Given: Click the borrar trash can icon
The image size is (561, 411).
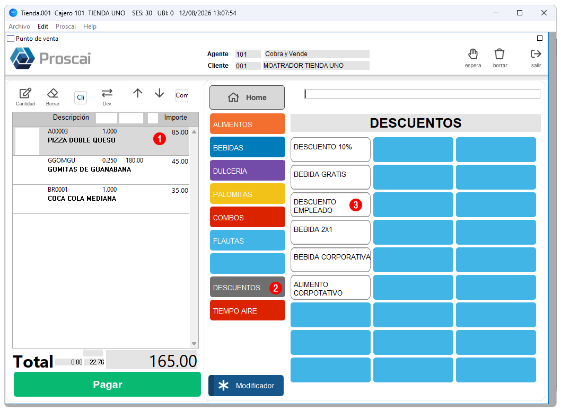Looking at the screenshot, I should click(499, 55).
